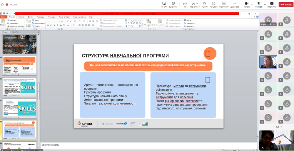294x151 pixels.
Task: Open the Реагувати reactions menu
Action: [213, 5]
